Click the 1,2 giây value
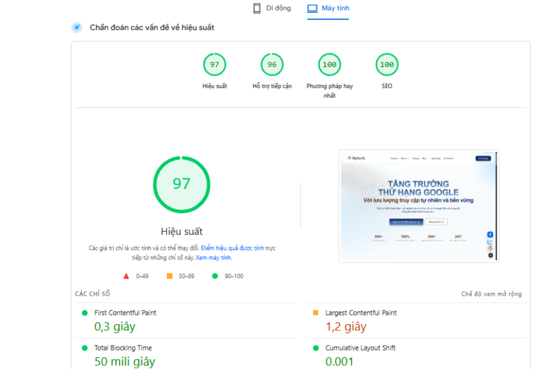The height and width of the screenshot is (369, 554). [346, 327]
